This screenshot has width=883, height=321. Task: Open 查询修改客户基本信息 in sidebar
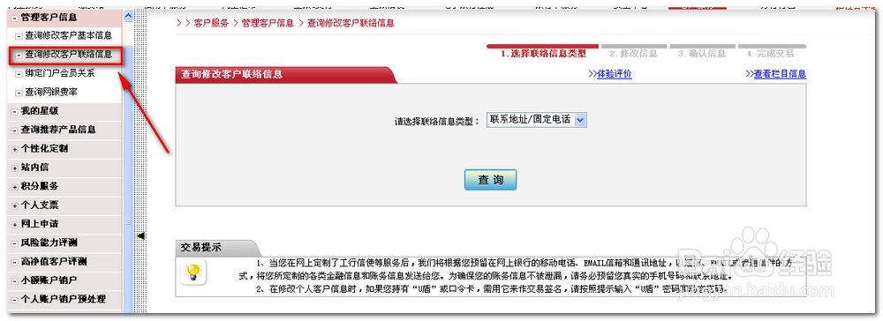[68, 35]
